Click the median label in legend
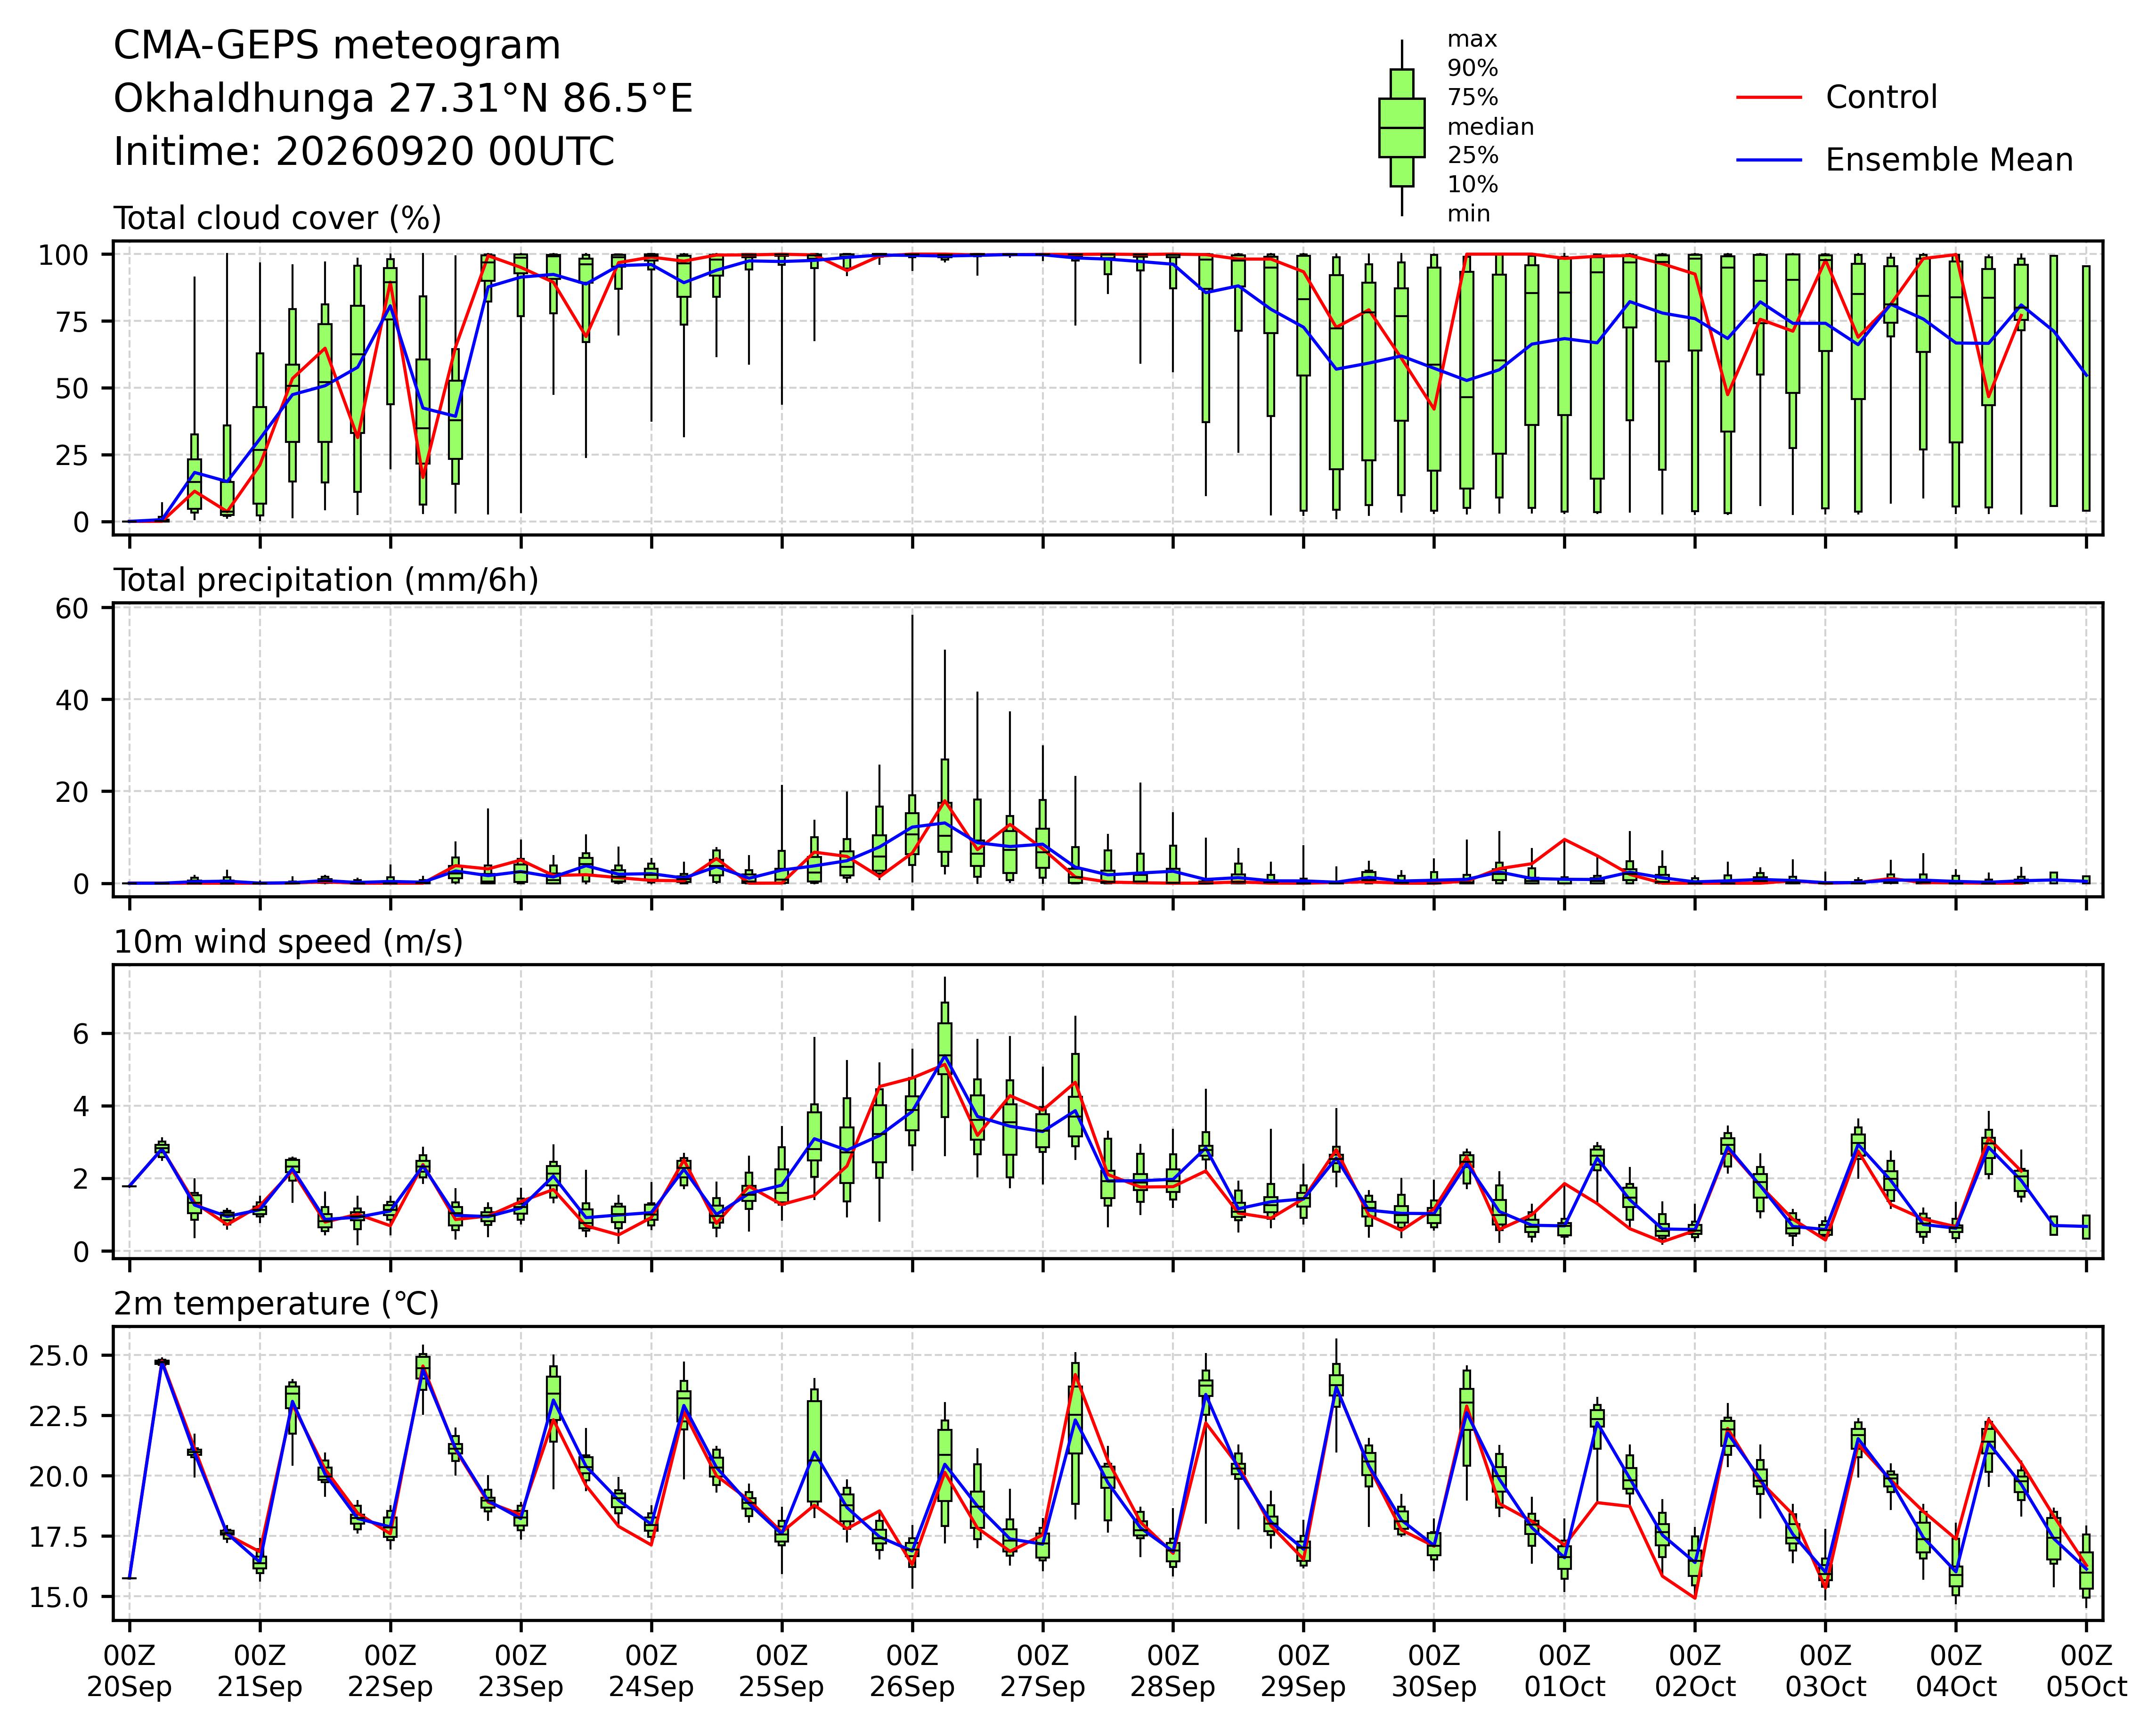2156x1730 pixels. (x=1491, y=127)
